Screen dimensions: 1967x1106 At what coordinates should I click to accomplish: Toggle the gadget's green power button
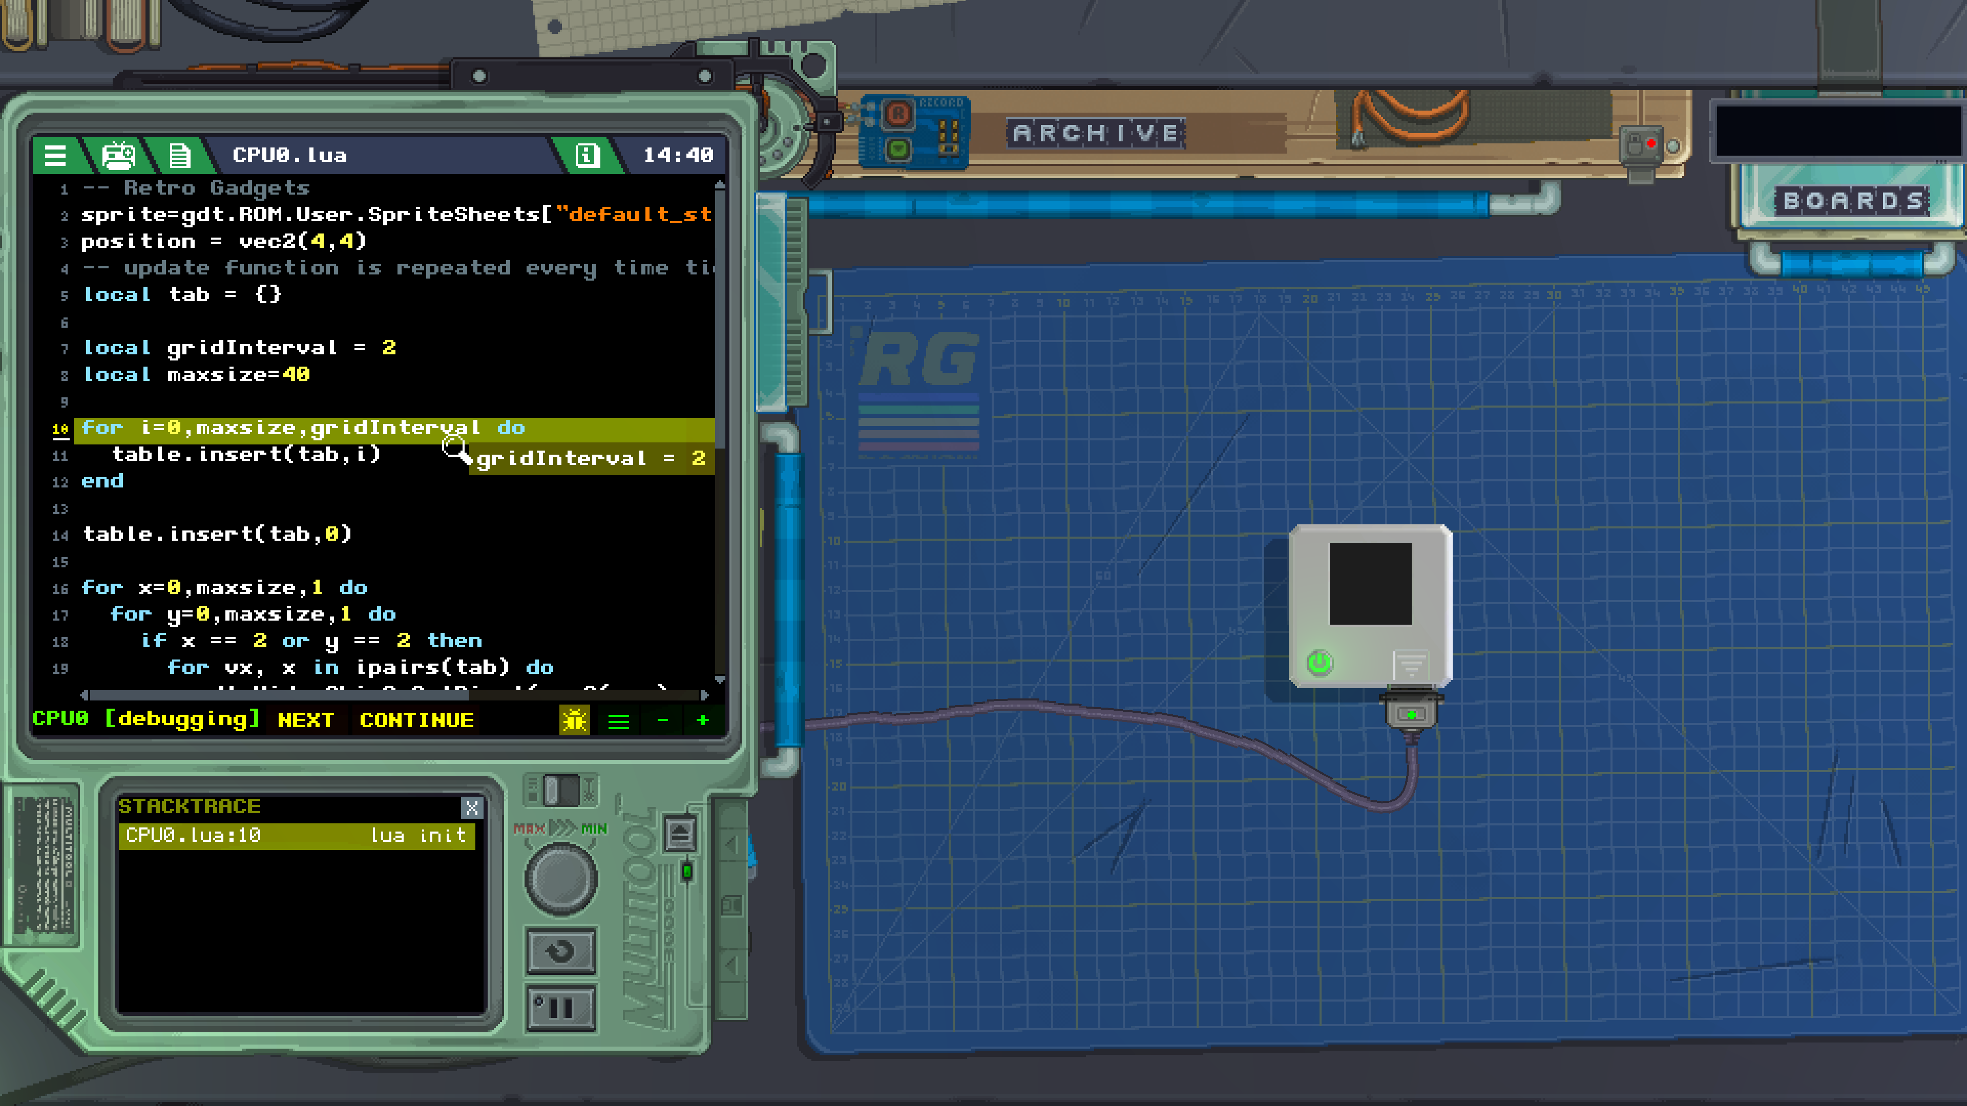[1320, 663]
